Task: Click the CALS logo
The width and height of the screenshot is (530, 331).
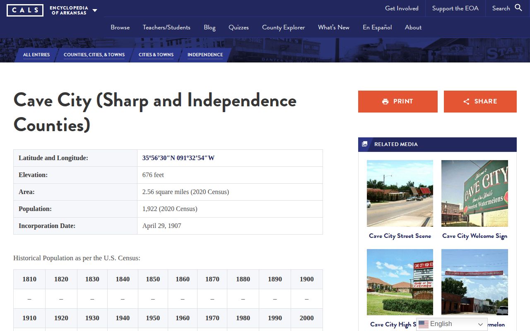Action: coord(25,10)
